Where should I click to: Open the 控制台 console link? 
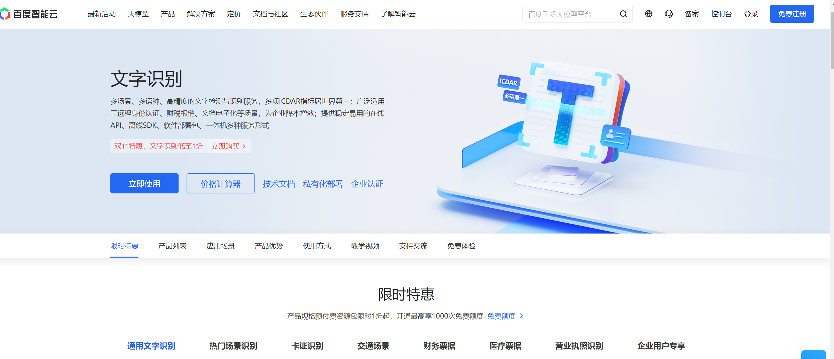tap(721, 14)
